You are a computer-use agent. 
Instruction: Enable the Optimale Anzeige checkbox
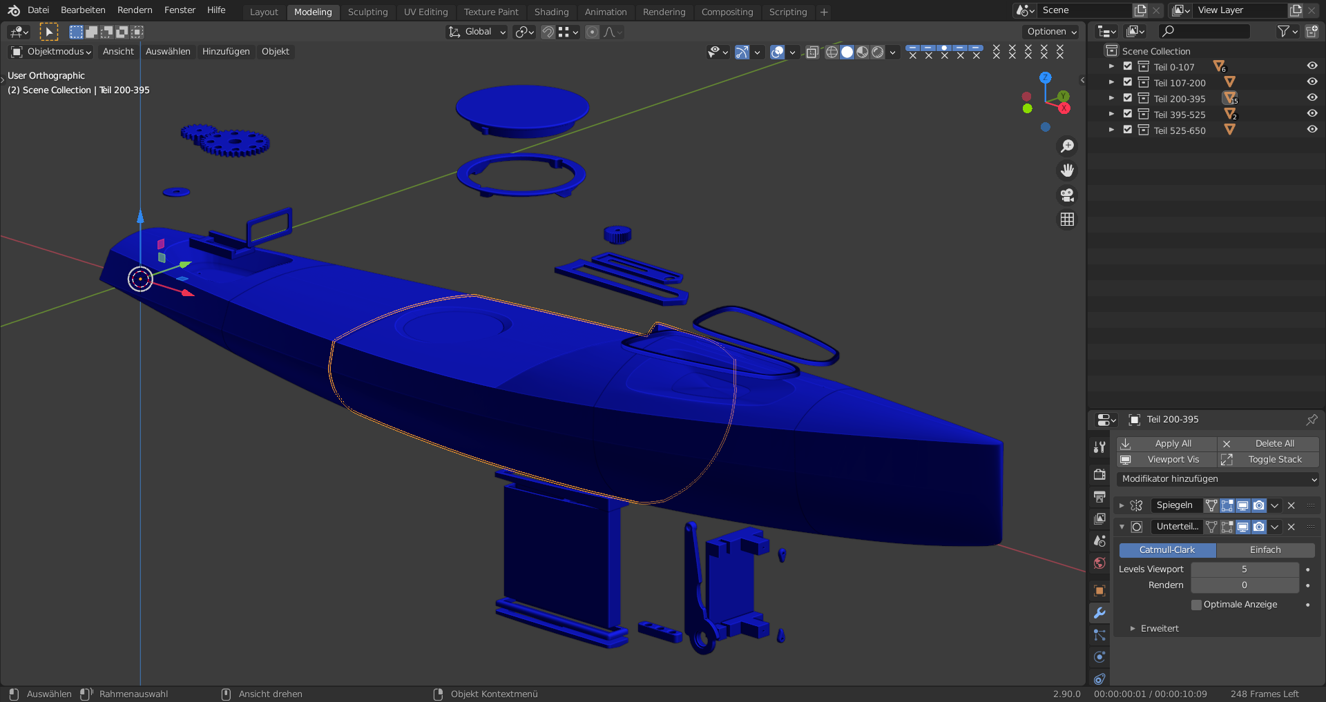pos(1196,605)
